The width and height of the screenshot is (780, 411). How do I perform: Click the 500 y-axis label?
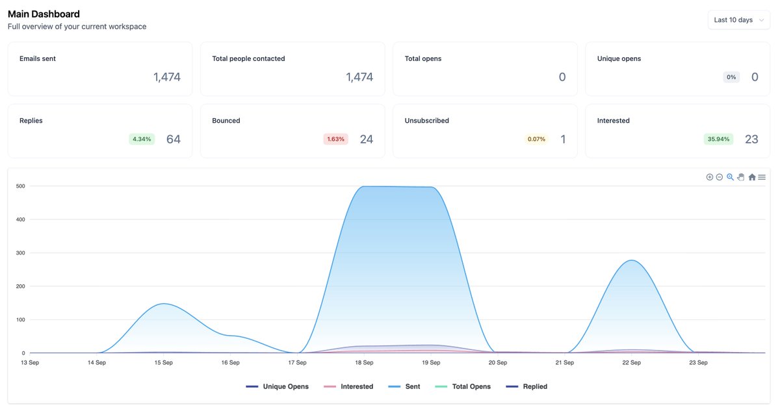(20, 186)
